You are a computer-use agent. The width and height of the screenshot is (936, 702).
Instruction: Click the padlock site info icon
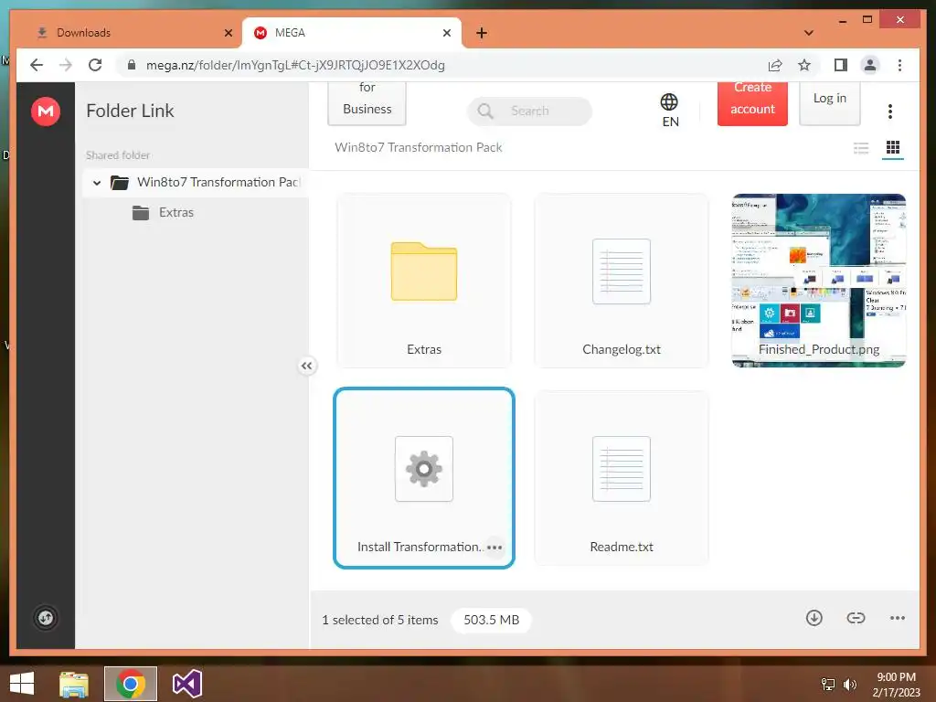tap(132, 65)
